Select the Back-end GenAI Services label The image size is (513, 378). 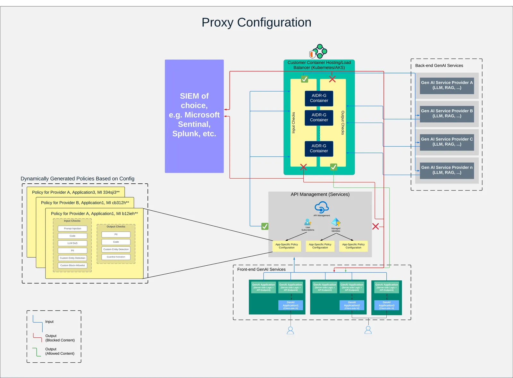pos(439,66)
